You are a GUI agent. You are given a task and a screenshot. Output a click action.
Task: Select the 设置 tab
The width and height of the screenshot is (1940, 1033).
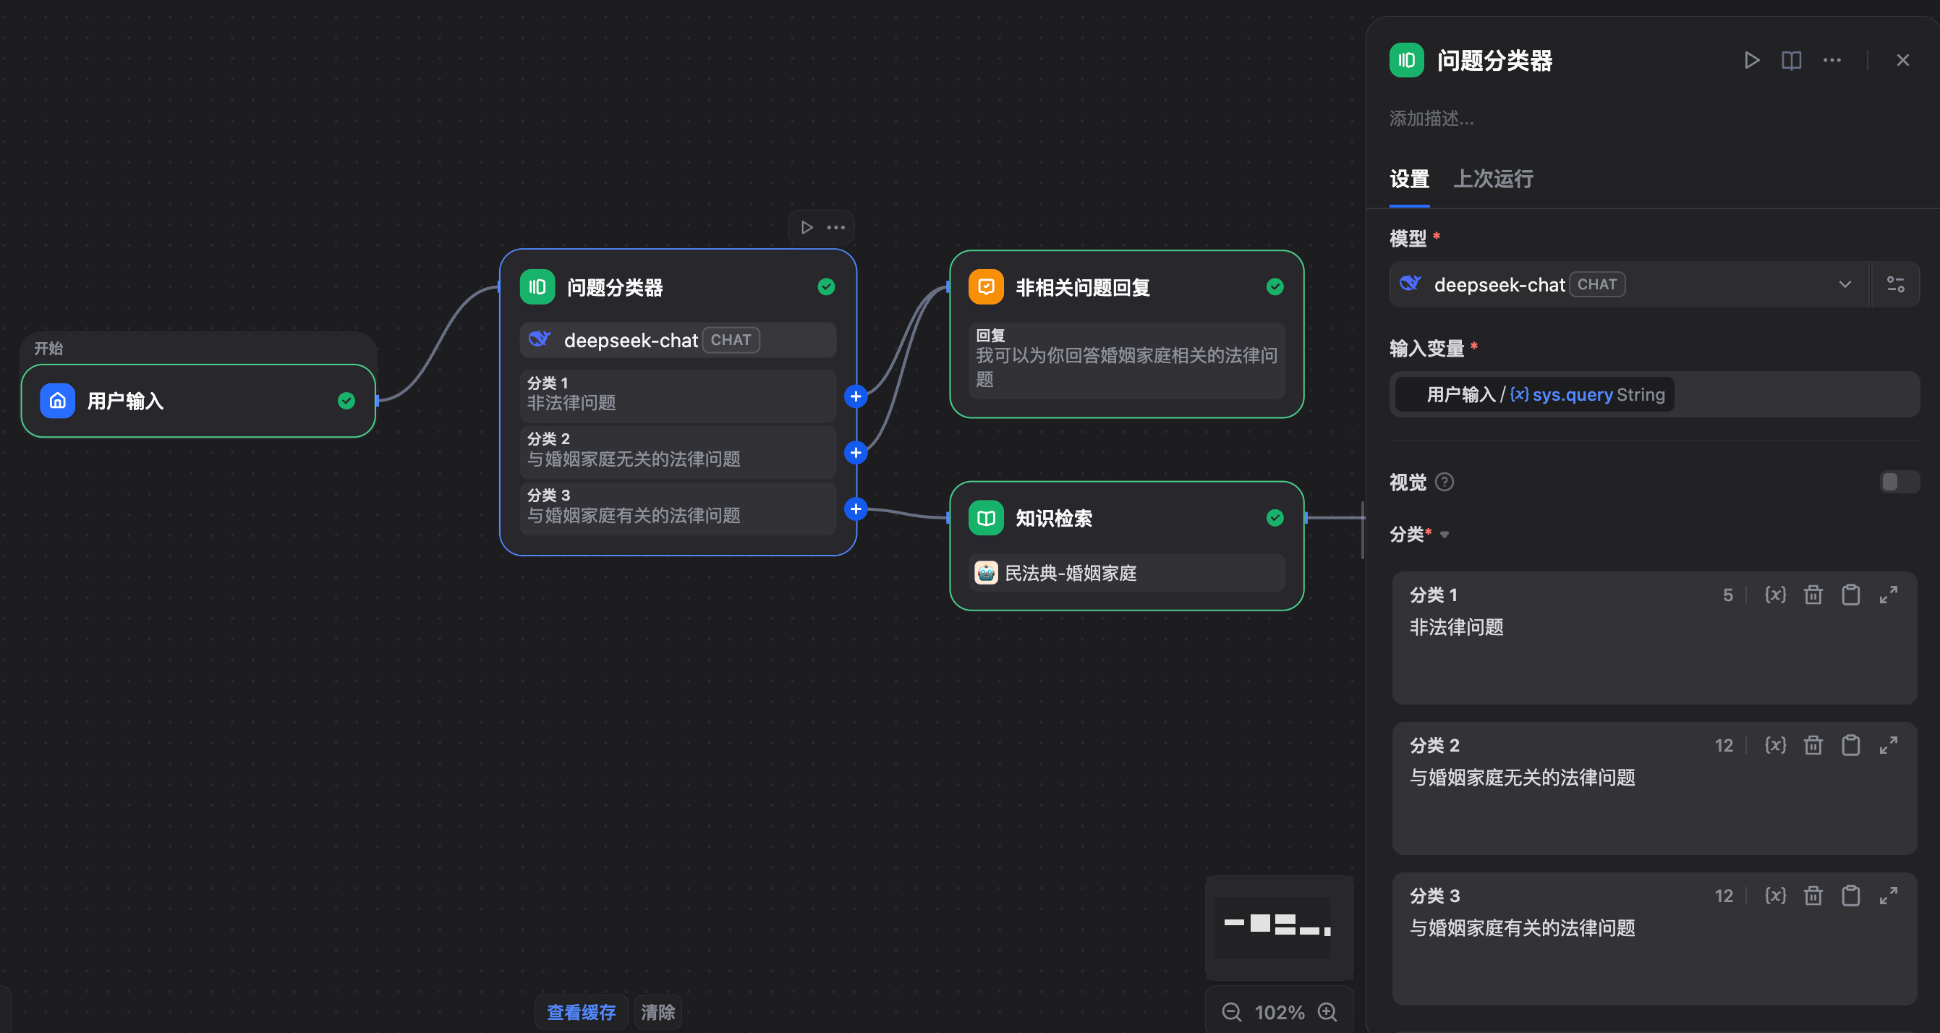coord(1409,179)
